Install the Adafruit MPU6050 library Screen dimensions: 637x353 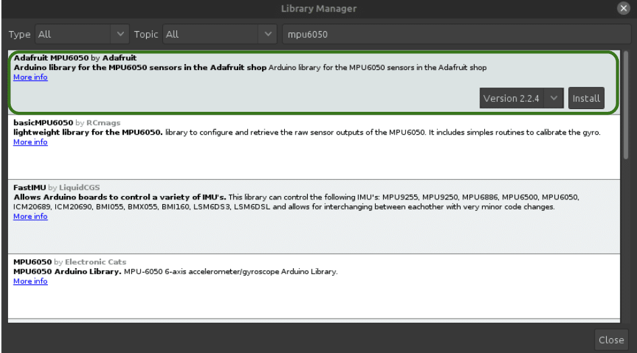[586, 98]
